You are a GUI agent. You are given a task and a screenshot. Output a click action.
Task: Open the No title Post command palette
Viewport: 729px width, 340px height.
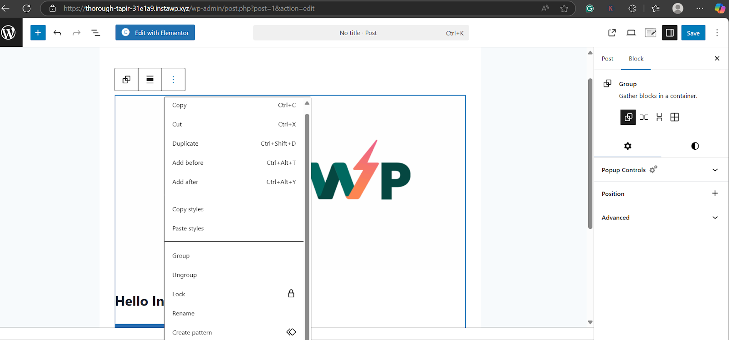(x=361, y=33)
